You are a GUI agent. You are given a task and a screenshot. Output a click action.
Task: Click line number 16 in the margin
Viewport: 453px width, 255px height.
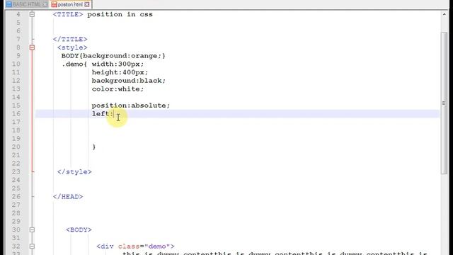coord(16,113)
